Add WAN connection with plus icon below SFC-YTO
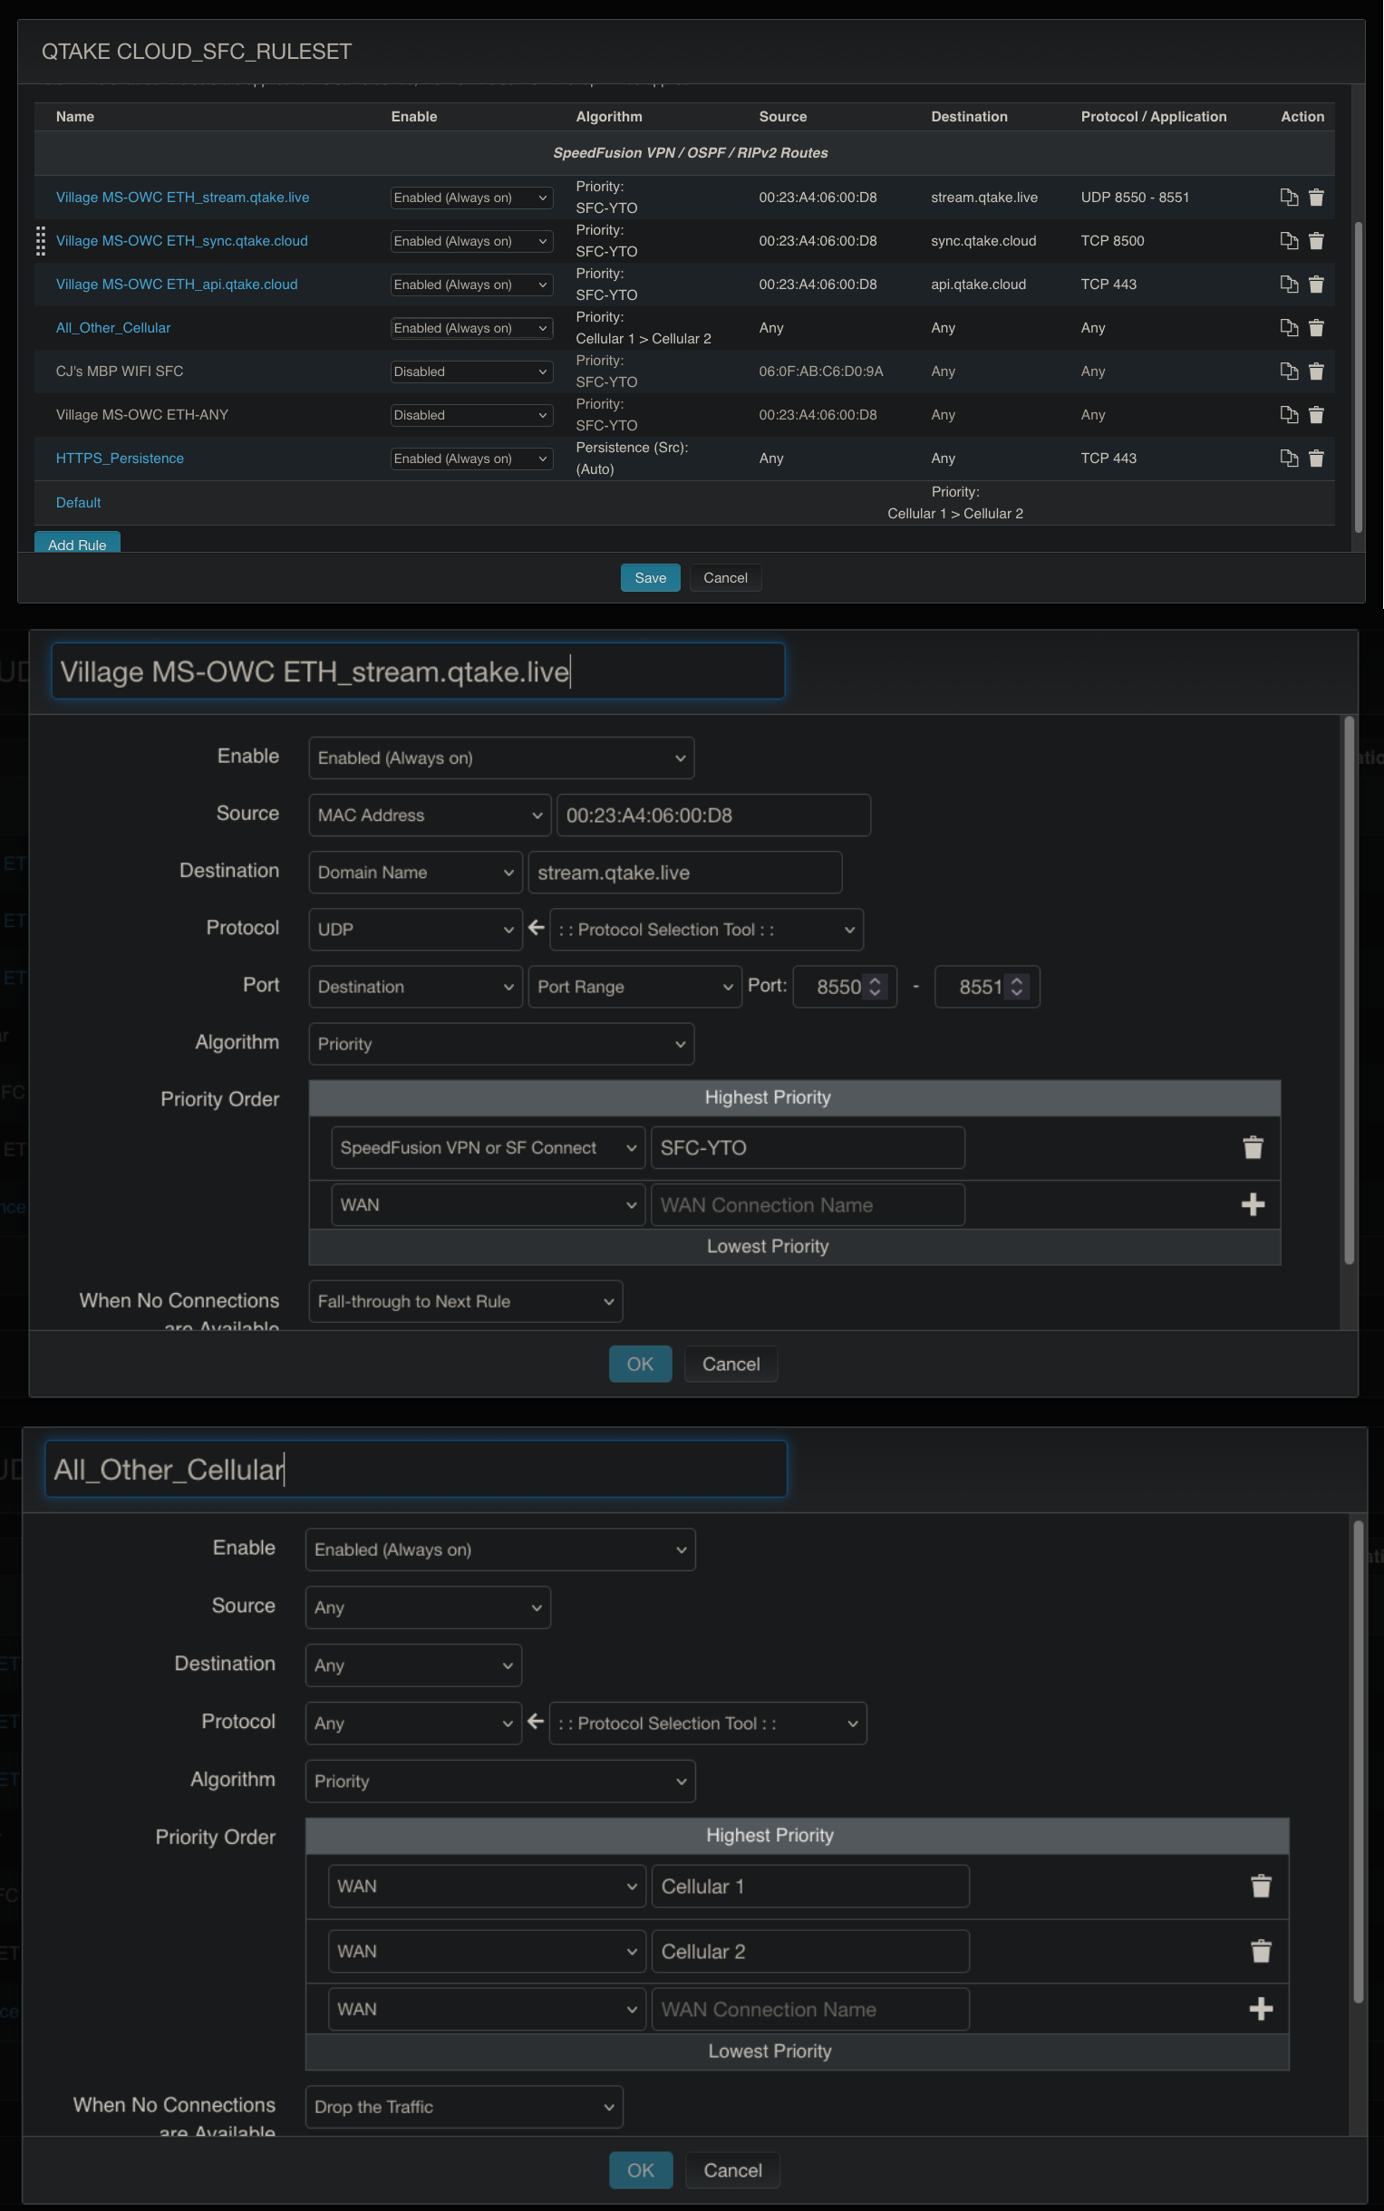This screenshot has height=2211, width=1384. [x=1253, y=1204]
